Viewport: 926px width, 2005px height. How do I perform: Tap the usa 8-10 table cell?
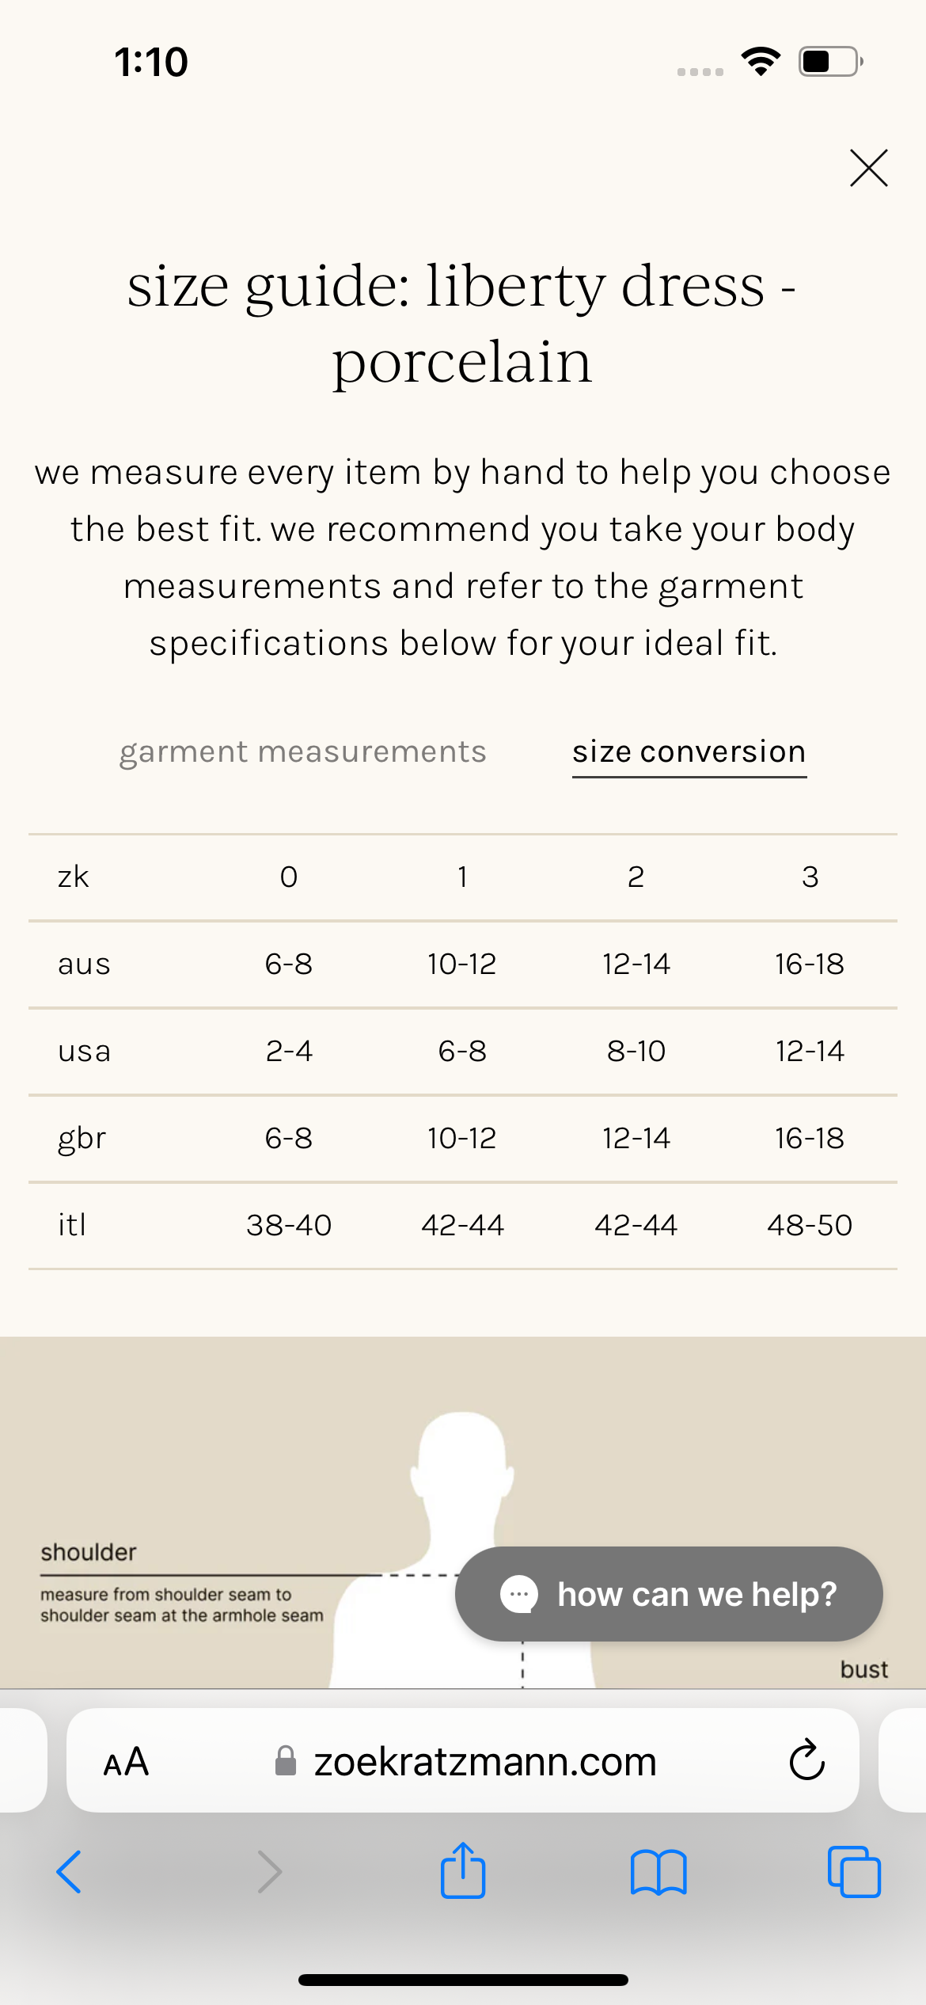(x=636, y=1051)
